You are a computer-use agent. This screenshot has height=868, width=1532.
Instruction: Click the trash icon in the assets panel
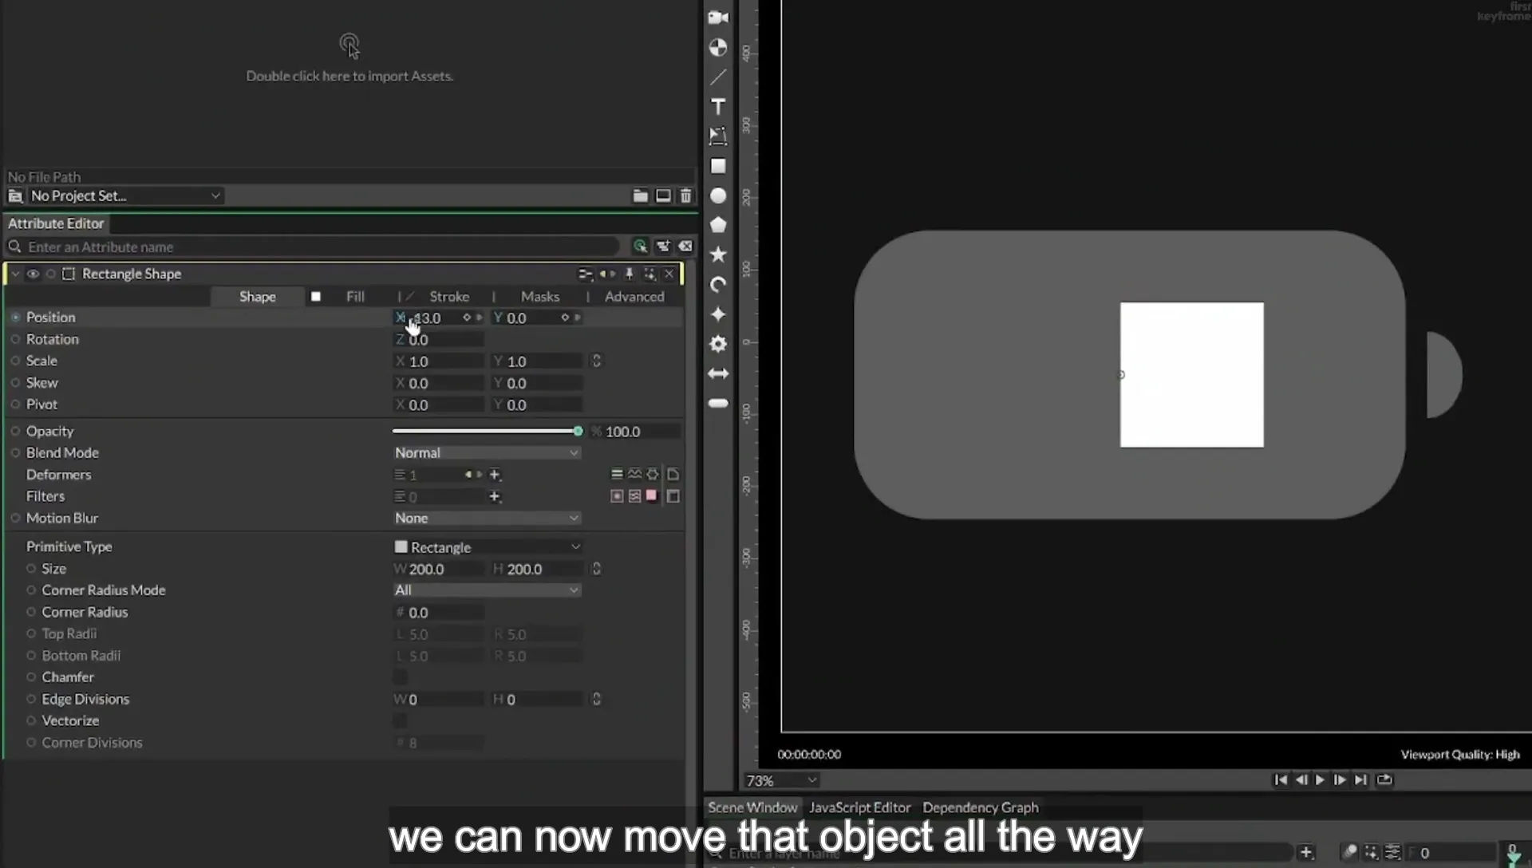pos(685,195)
